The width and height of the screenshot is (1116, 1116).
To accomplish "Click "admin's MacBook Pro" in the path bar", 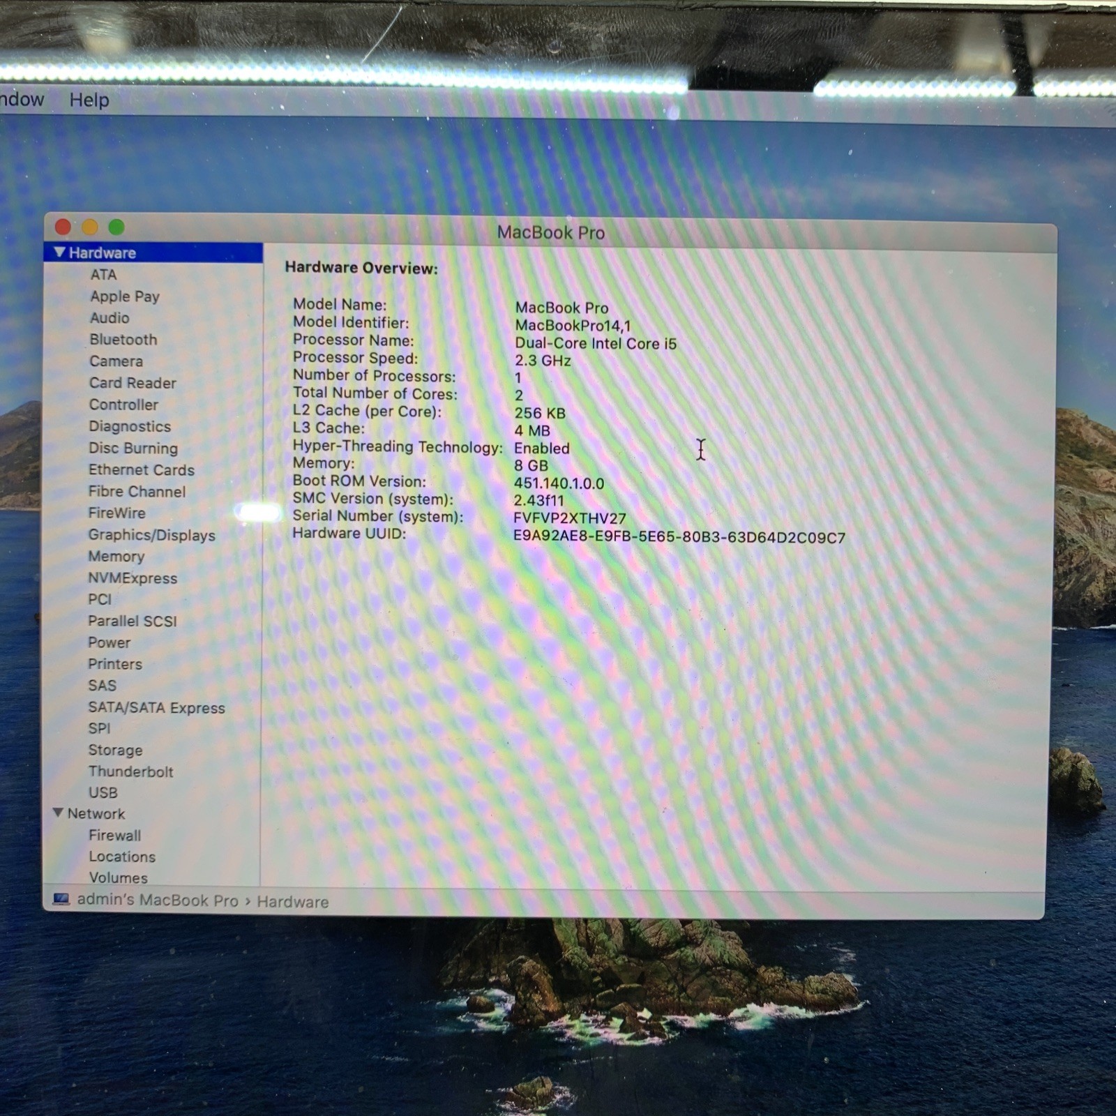I will point(158,900).
